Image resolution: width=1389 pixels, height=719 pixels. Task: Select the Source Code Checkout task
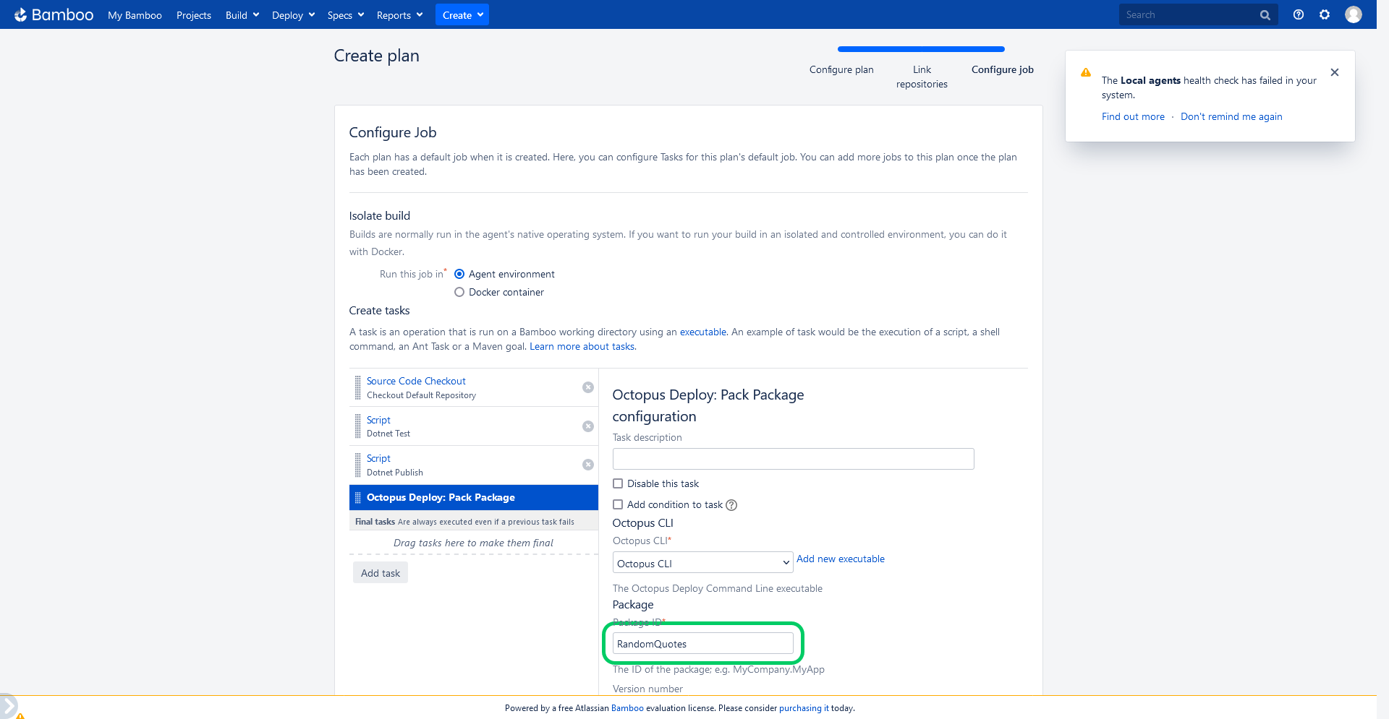point(473,387)
